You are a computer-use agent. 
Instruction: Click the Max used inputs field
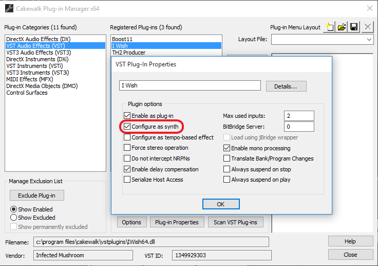point(298,116)
